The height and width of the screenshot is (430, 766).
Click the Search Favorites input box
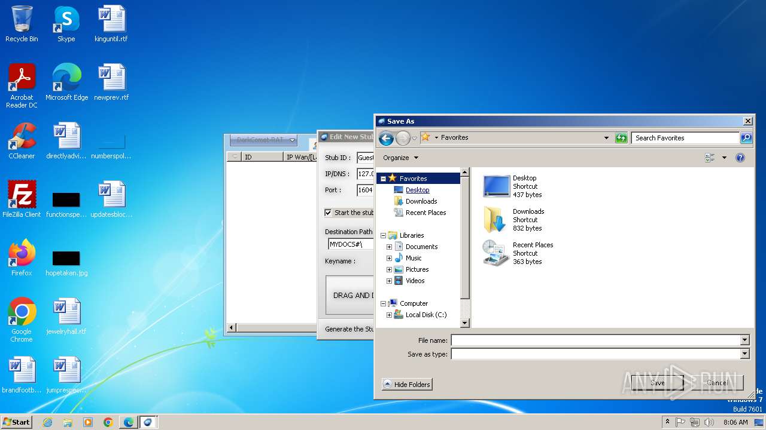tap(685, 138)
